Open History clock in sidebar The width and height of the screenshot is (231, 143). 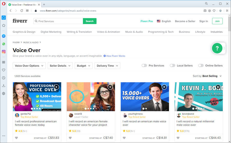pos(4,78)
